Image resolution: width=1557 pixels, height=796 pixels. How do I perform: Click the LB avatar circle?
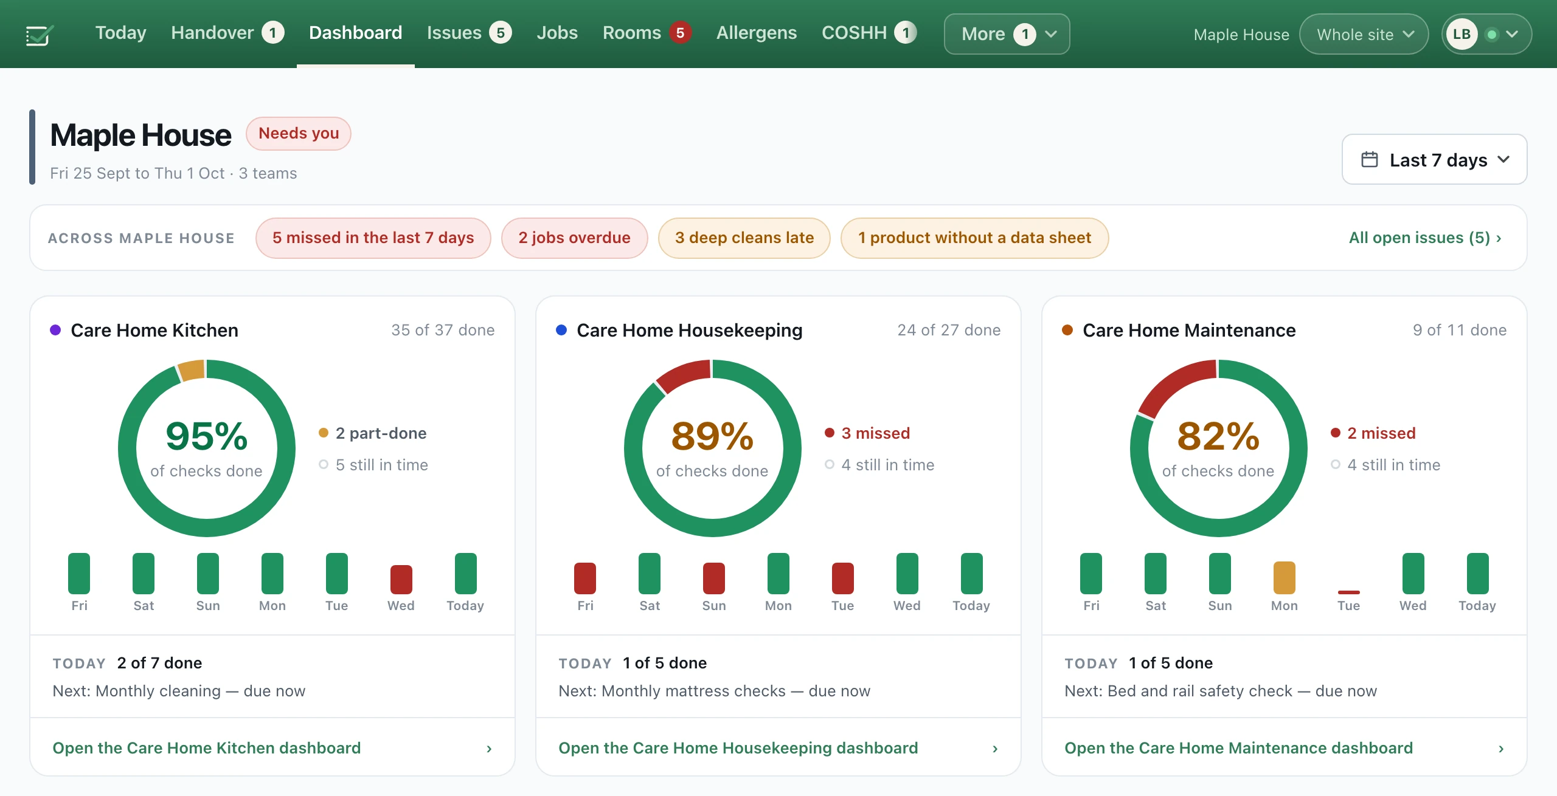[1462, 34]
